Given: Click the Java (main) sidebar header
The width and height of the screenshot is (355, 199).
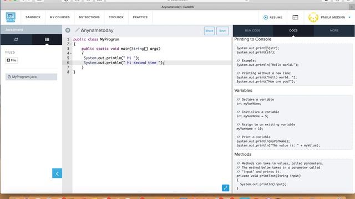Looking at the screenshot, I should 31,29.
